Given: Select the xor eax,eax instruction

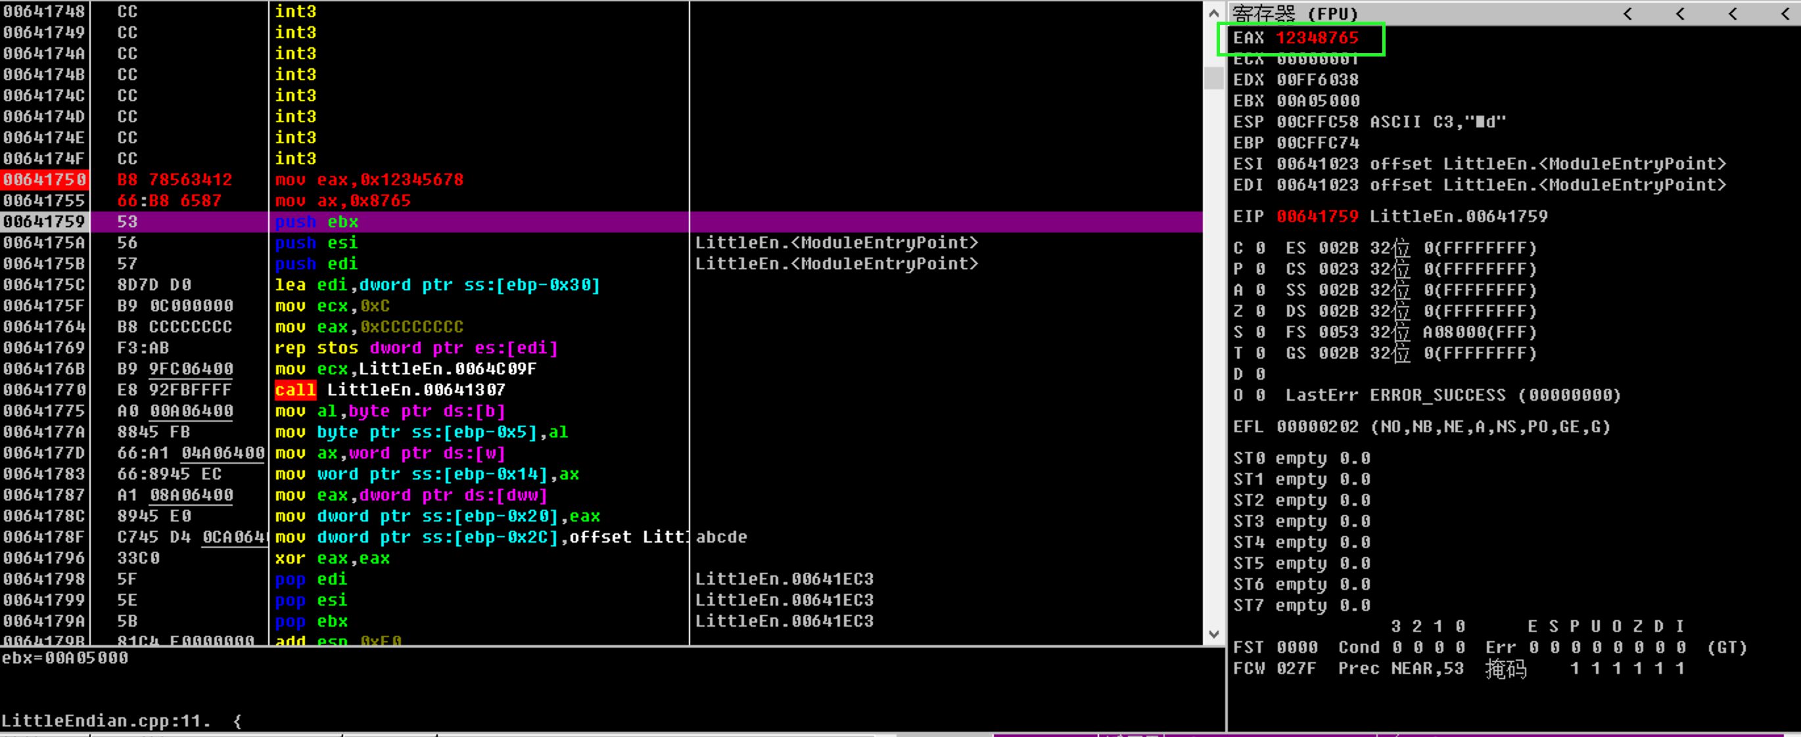Looking at the screenshot, I should [x=332, y=558].
